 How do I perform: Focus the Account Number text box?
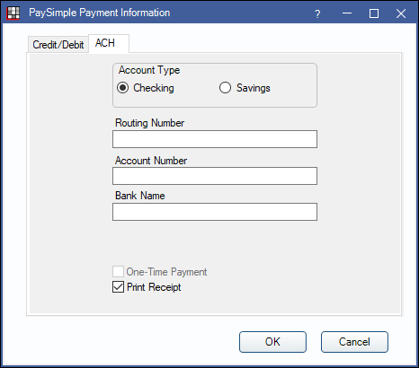(x=215, y=176)
